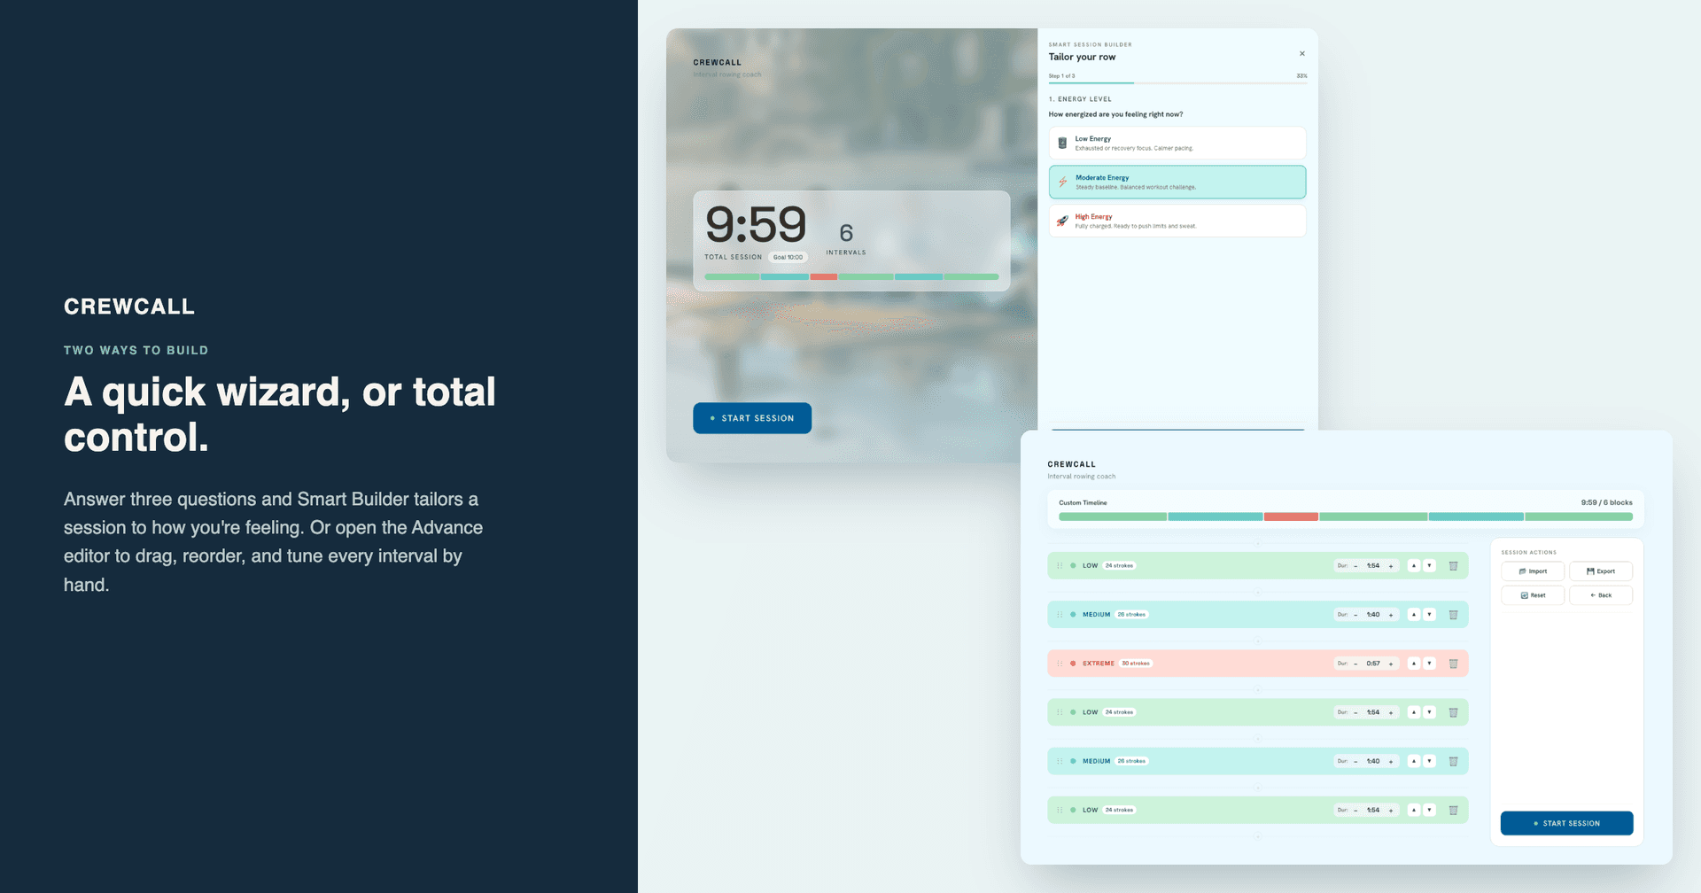The width and height of the screenshot is (1701, 893).
Task: Insert a block between first MEDIUM and EXTREME
Action: [1258, 640]
